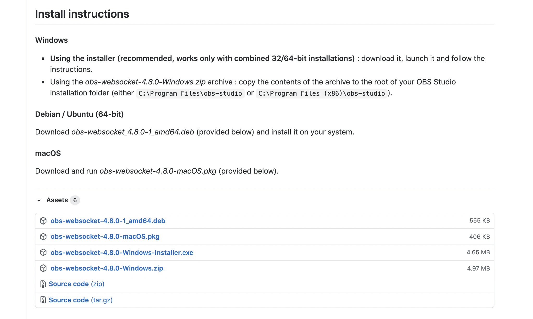Click the 555 KB file size text
The width and height of the screenshot is (533, 319).
click(480, 221)
